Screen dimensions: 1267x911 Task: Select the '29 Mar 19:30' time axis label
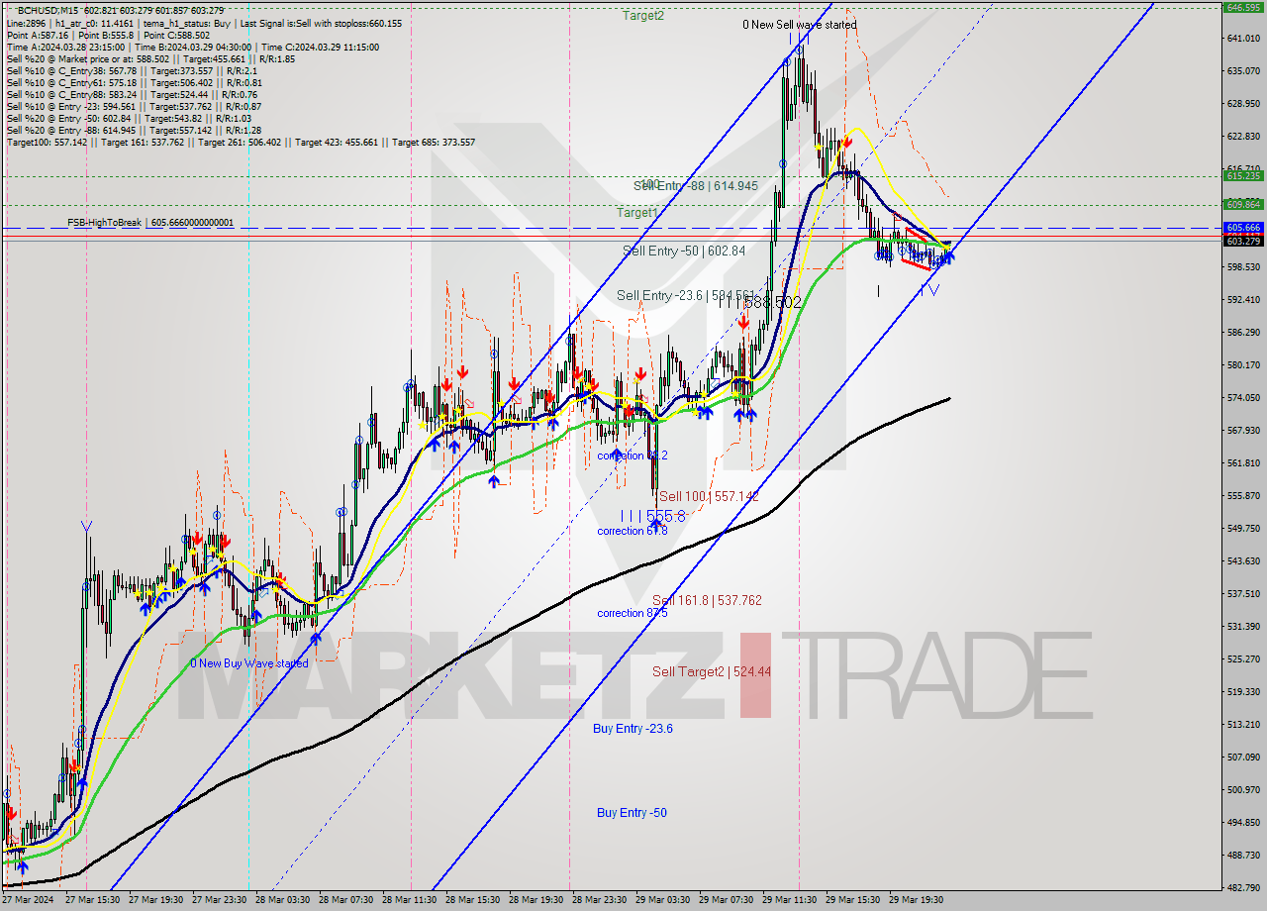click(916, 900)
